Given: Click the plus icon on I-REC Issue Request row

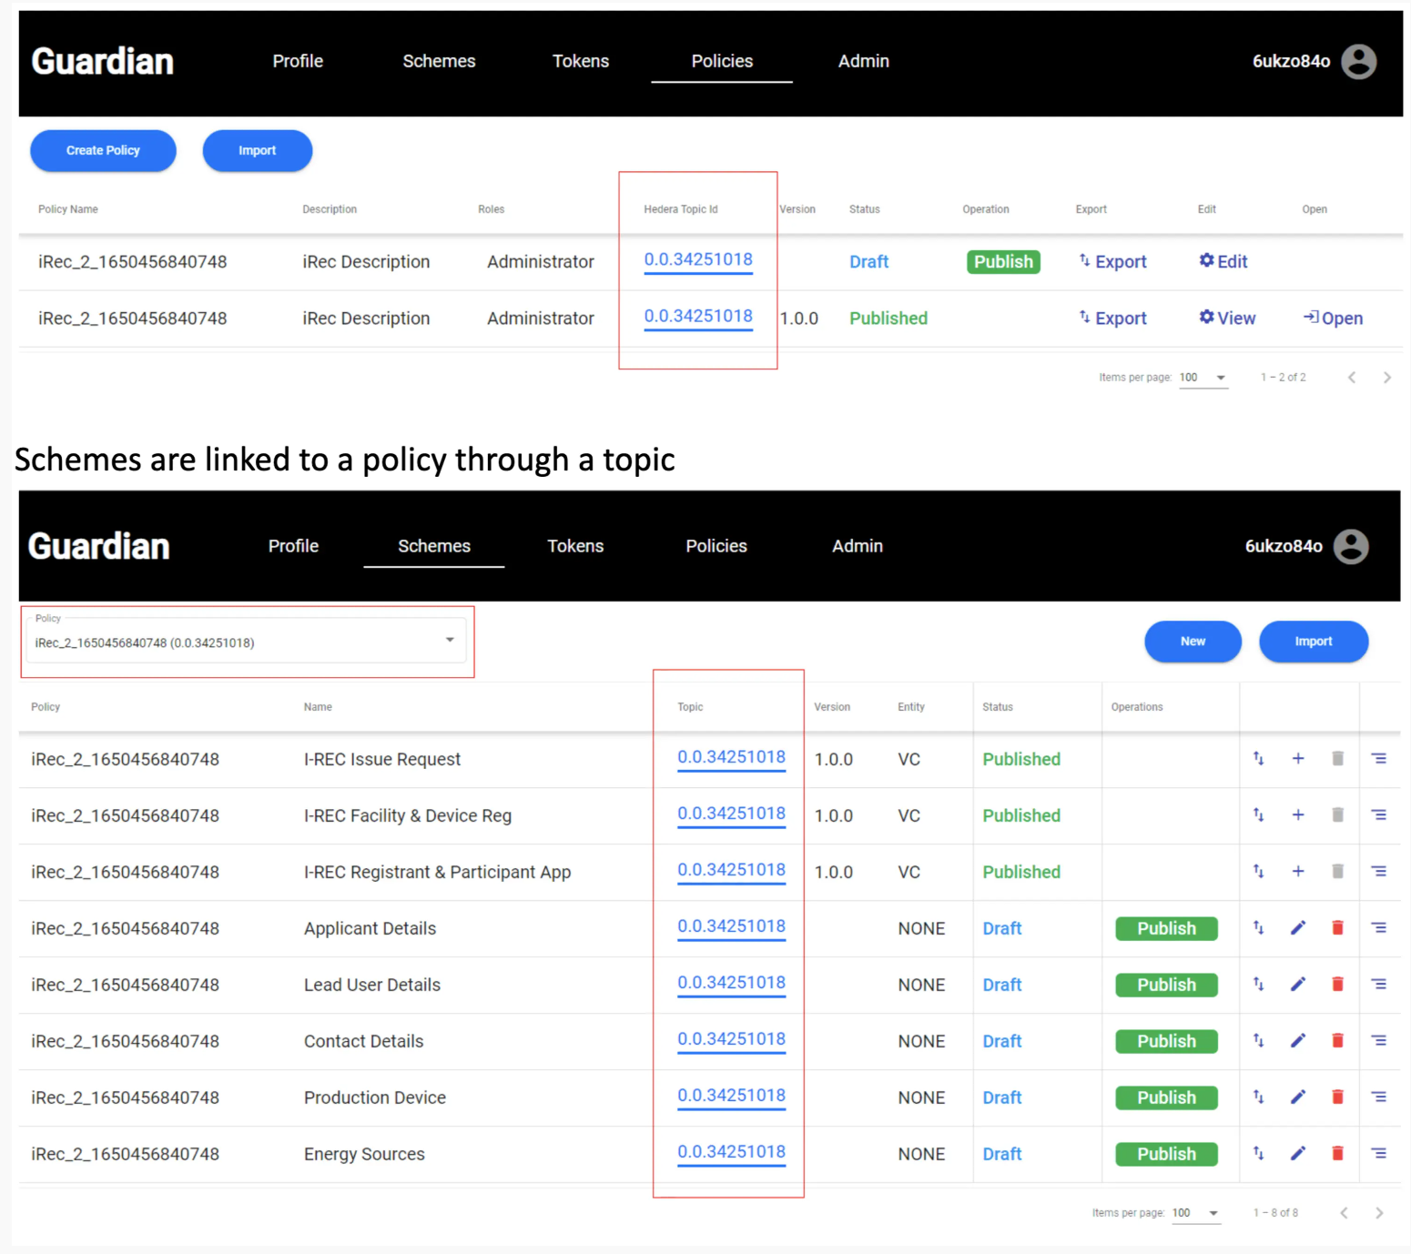Looking at the screenshot, I should (x=1297, y=758).
